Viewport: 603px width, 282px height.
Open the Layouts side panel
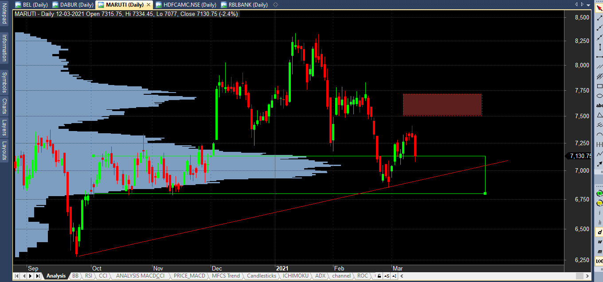(4, 151)
